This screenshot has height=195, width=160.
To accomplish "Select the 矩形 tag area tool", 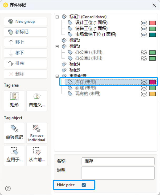I will pyautogui.click(x=14, y=101).
